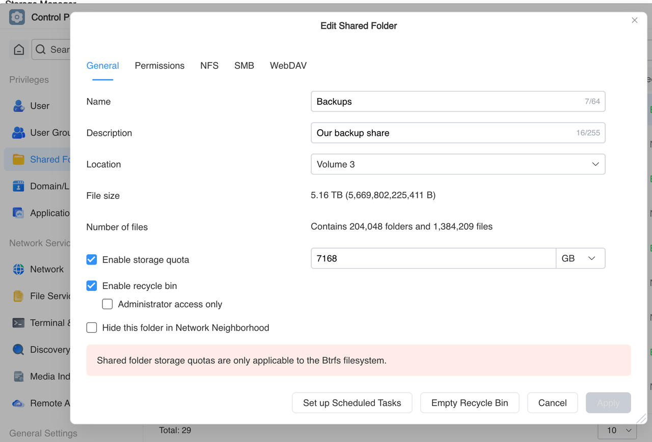Click the Apply button

coord(608,403)
